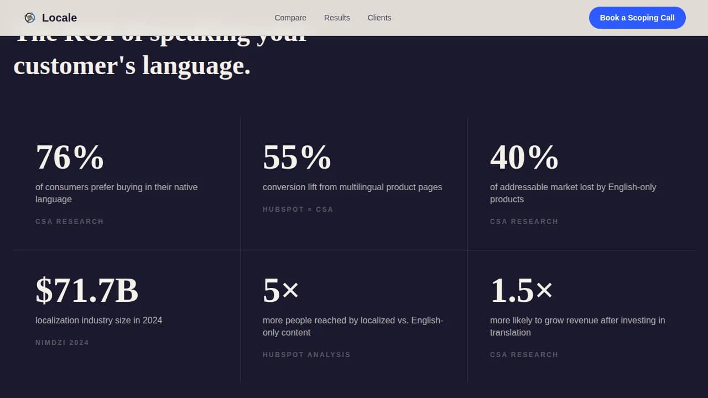This screenshot has height=398, width=708.
Task: Click the 5× reach statistic
Action: [280, 290]
